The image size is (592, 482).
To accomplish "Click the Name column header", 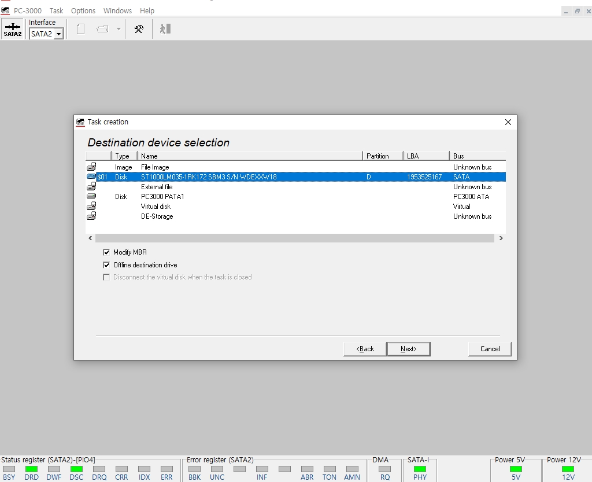I will point(250,156).
